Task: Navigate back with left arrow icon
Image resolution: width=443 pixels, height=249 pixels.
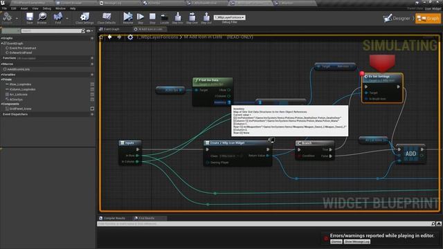Action: [109, 37]
